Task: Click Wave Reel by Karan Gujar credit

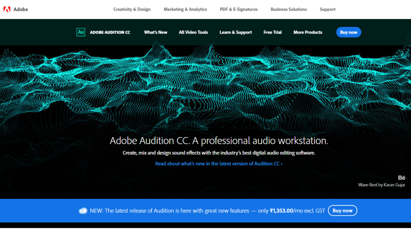Action: [x=381, y=185]
